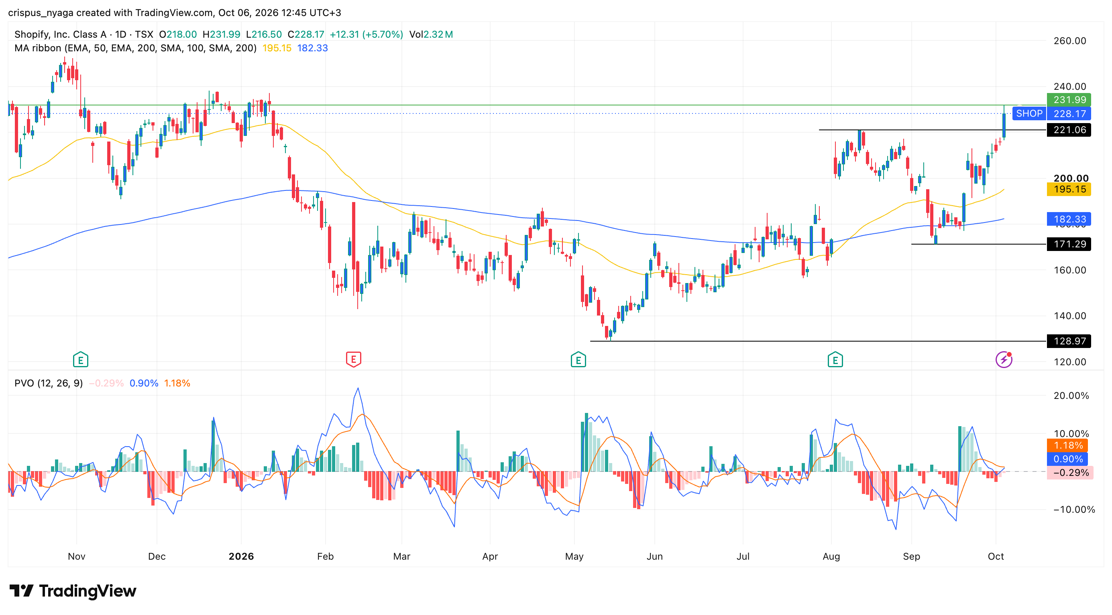Click the blue 228.17 current price label
This screenshot has width=1112, height=615.
click(1069, 113)
